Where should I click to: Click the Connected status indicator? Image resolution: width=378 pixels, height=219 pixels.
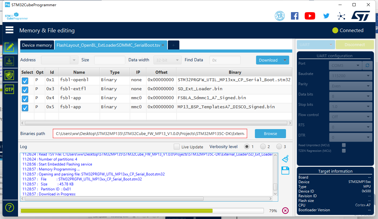[348, 30]
